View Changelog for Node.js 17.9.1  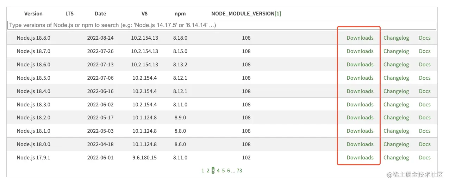[x=396, y=158]
